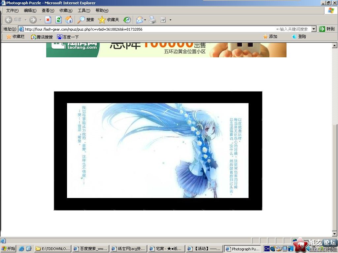Print the page with printer icon
The height and width of the screenshot is (253, 338).
[152, 20]
